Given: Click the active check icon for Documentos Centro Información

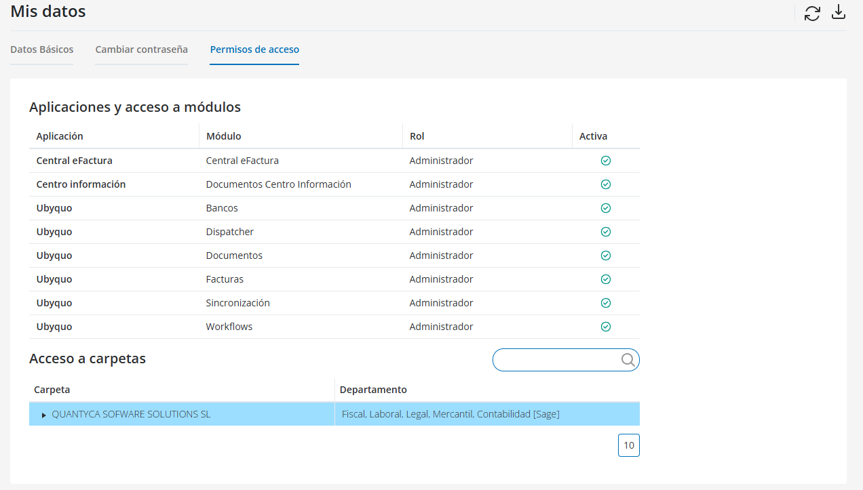Looking at the screenshot, I should [606, 184].
